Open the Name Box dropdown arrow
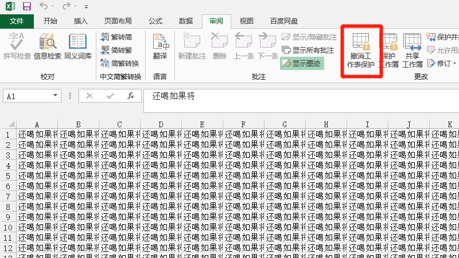This screenshot has width=459, height=258. tap(55, 96)
